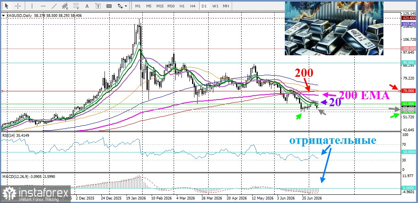Viewport: 418px width, 203px height.
Task: Switch chart to W1 weekly timeframe
Action: point(215,6)
